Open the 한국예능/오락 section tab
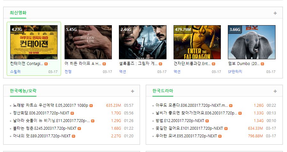The width and height of the screenshot is (287, 152). pos(23,91)
